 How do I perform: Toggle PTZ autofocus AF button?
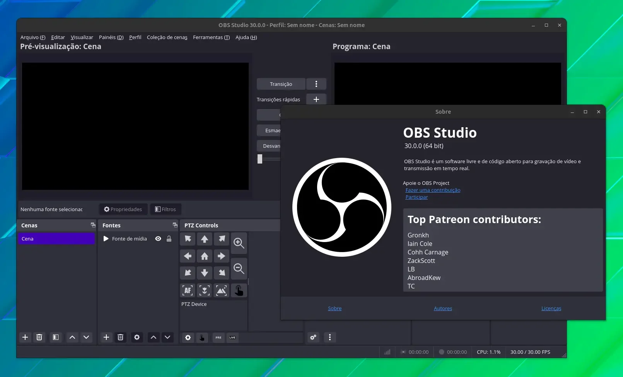coord(188,290)
